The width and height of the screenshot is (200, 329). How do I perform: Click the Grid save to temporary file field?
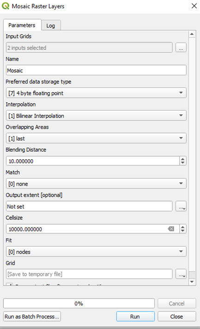89,274
